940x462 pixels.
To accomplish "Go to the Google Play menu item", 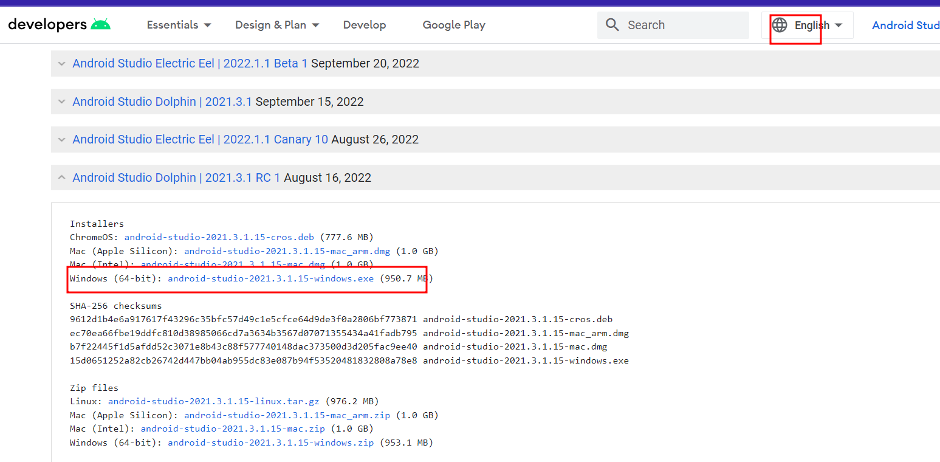I will (454, 25).
